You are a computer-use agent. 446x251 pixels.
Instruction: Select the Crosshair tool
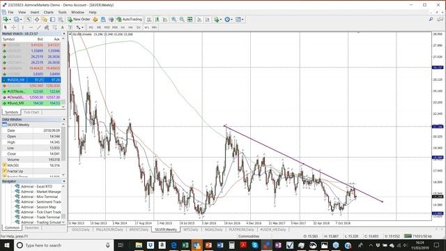point(13,27)
